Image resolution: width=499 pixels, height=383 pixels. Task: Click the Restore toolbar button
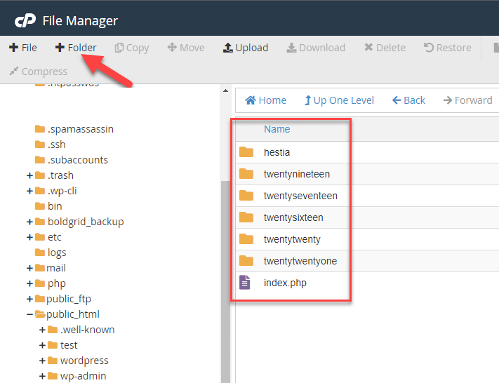[x=448, y=48]
